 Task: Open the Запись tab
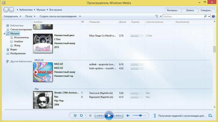(190, 10)
